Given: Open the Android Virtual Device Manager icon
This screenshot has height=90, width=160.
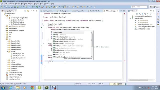Looking at the screenshot, I should [x=18, y=7].
